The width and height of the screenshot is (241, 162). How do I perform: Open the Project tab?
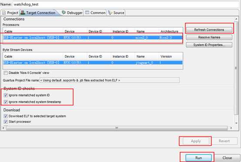click(x=10, y=13)
